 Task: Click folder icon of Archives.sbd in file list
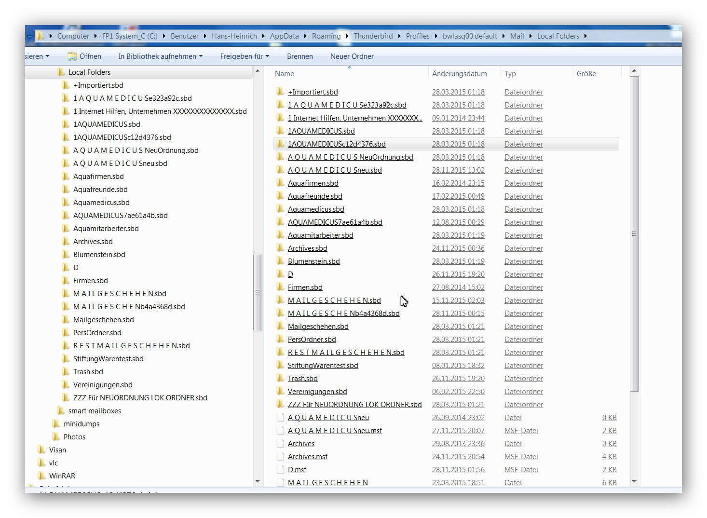point(280,248)
